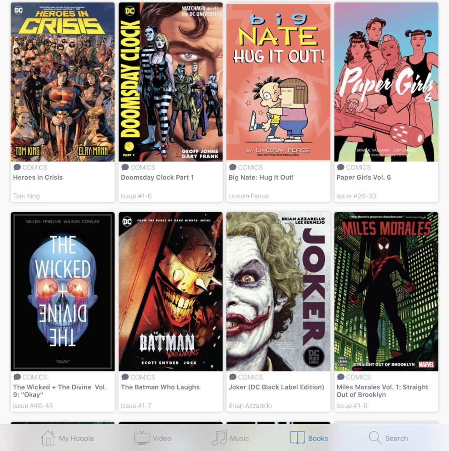The height and width of the screenshot is (451, 449).
Task: Open Search magnifying glass icon
Action: coord(375,438)
